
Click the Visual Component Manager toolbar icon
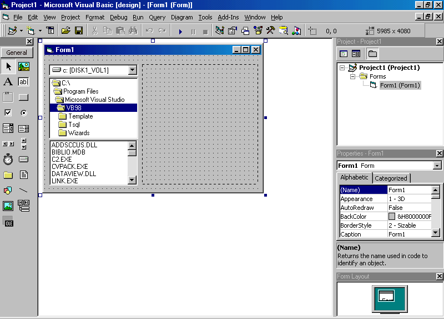tap(296, 30)
